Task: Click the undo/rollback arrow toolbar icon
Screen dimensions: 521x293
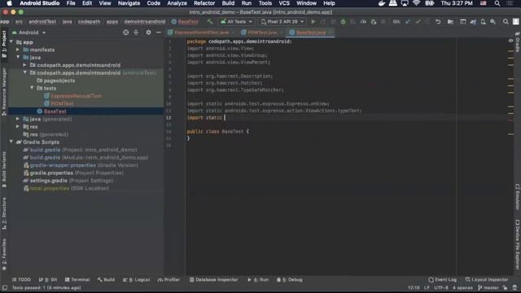Action: [438, 22]
